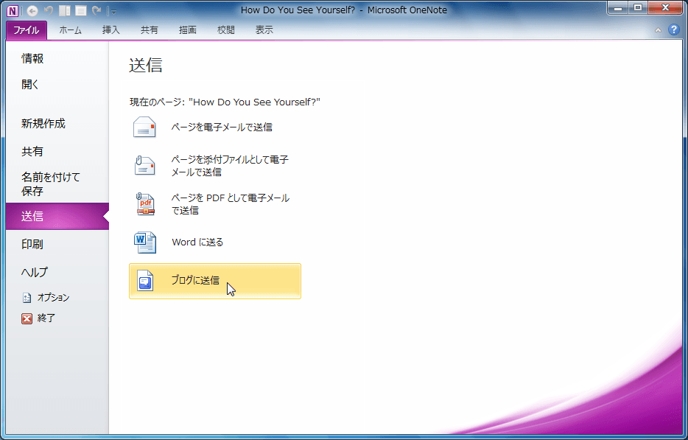The image size is (688, 440).
Task: Collapse the ribbon with the chevron
Action: pos(658,30)
